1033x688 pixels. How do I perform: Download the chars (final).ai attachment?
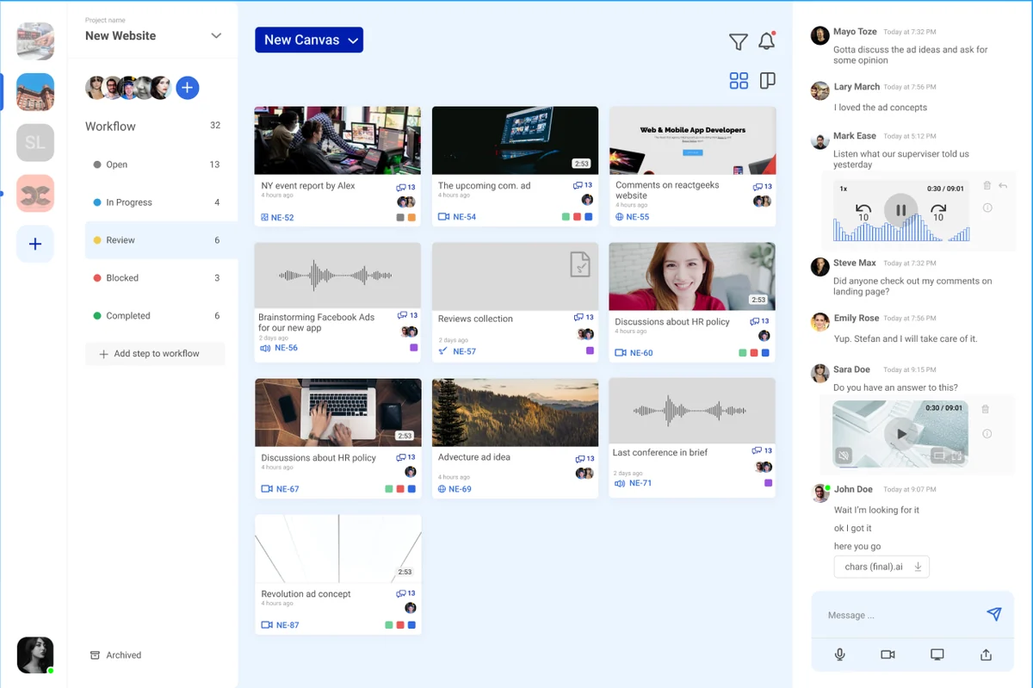[918, 567]
